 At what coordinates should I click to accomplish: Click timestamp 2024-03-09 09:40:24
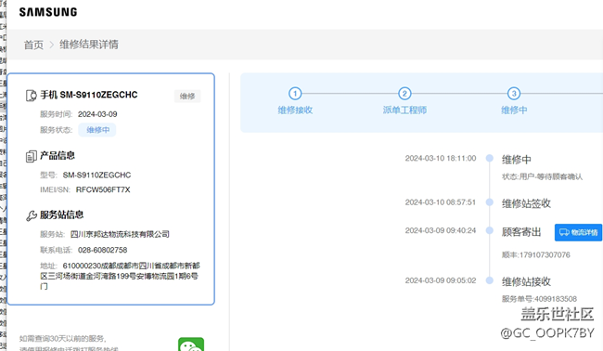tap(441, 230)
